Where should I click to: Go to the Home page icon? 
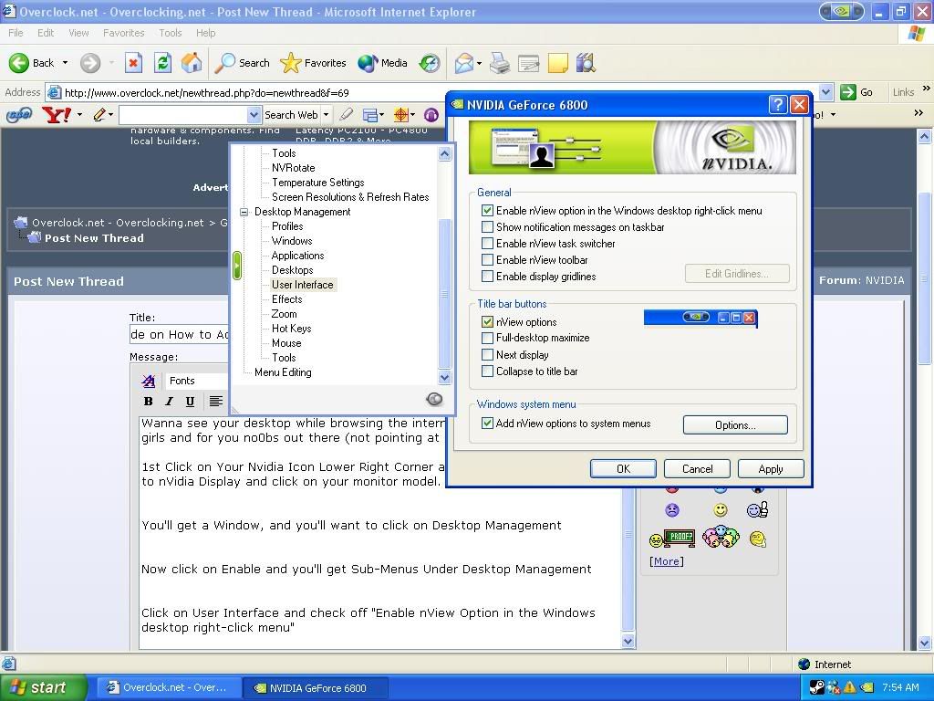[x=192, y=63]
